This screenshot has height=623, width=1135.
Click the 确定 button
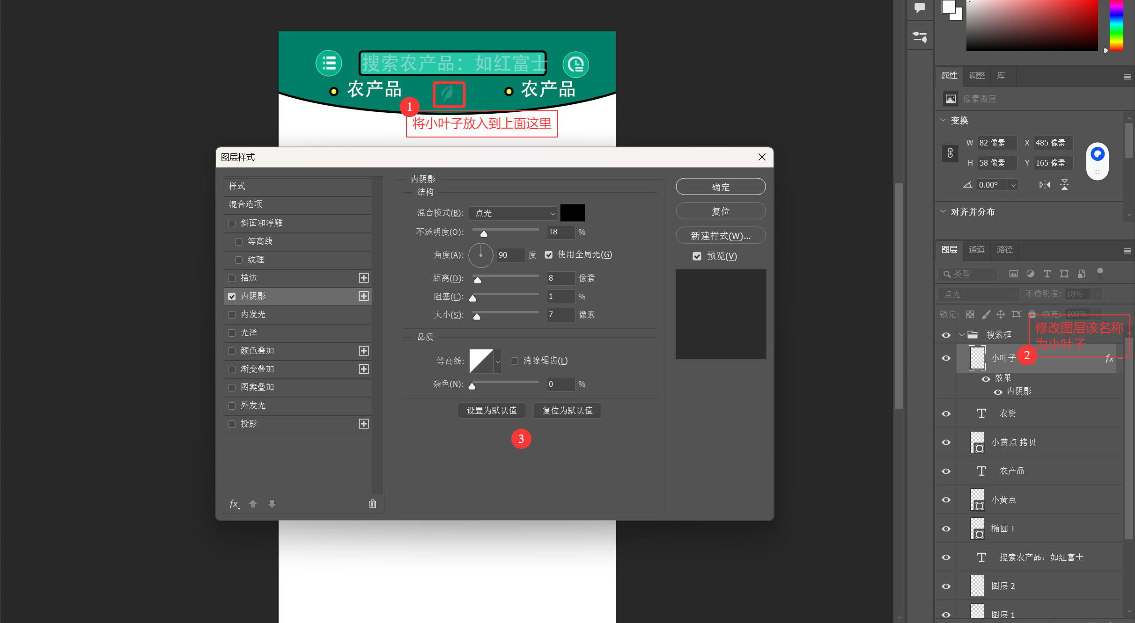click(720, 187)
